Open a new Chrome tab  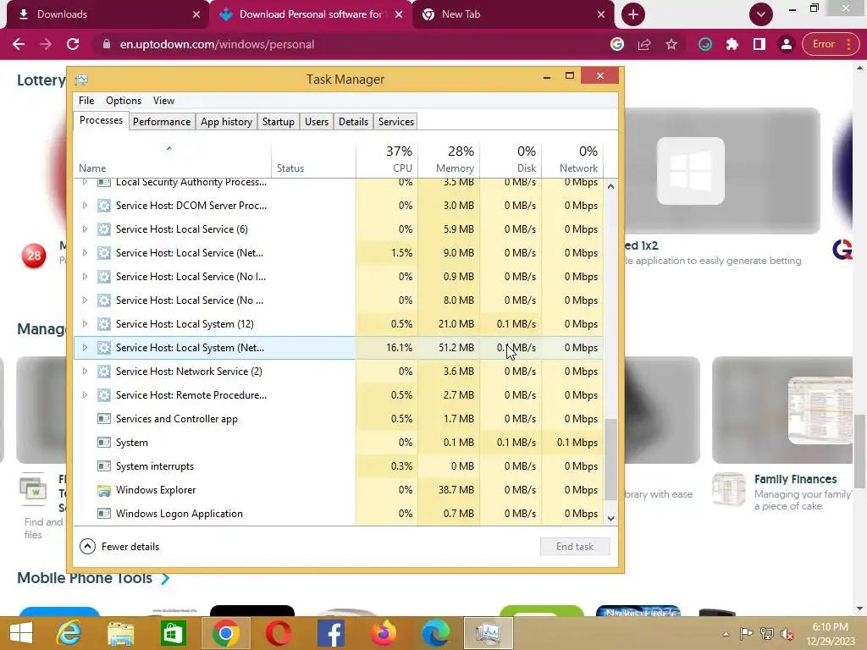click(x=633, y=14)
